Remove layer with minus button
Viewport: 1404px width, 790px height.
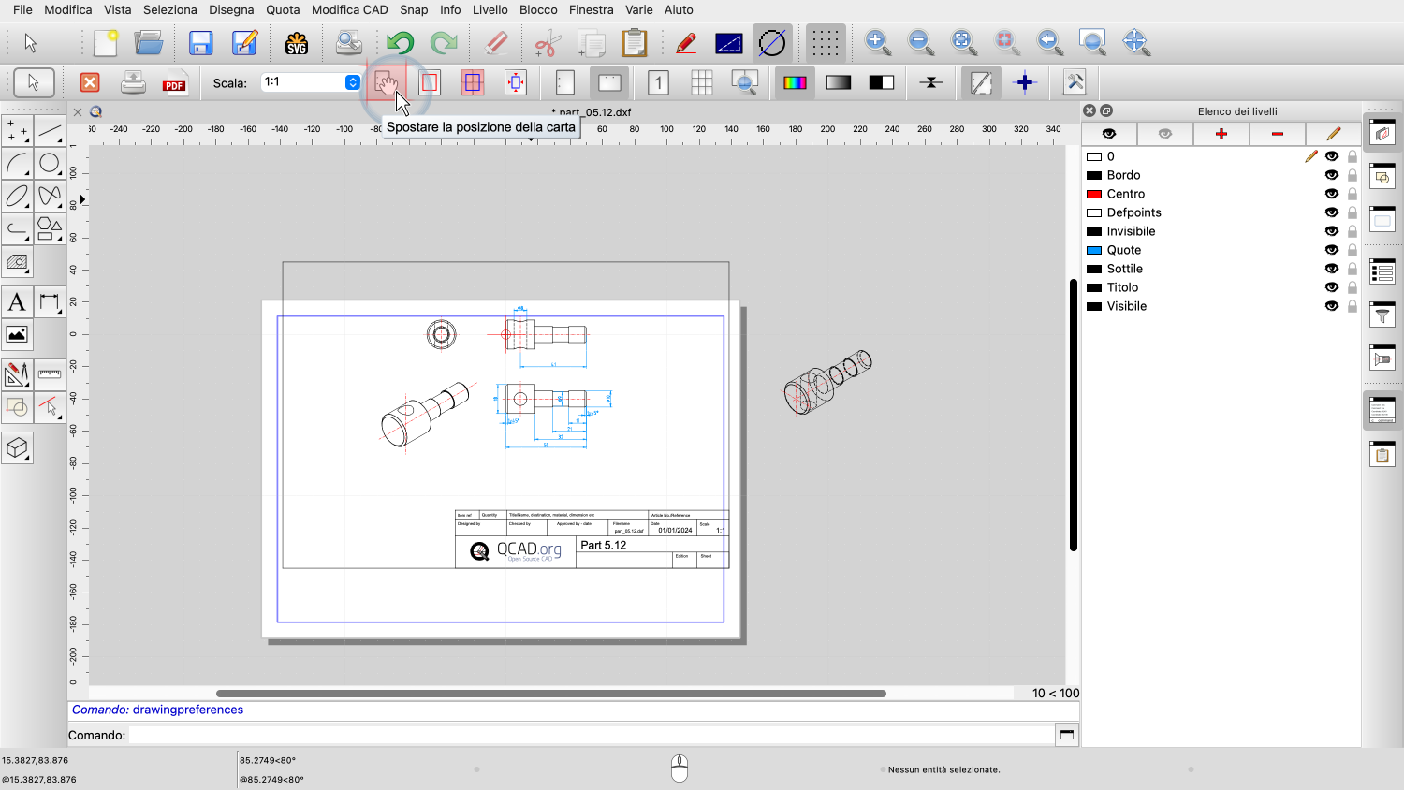click(x=1277, y=134)
